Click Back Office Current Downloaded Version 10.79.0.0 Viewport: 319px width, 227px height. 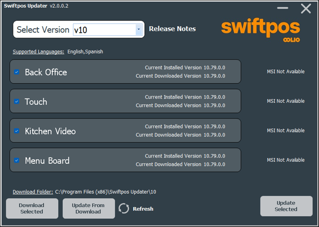180,76
